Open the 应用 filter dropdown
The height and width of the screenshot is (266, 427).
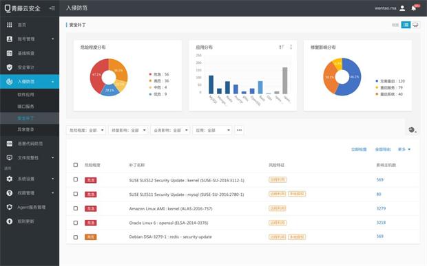(212, 130)
